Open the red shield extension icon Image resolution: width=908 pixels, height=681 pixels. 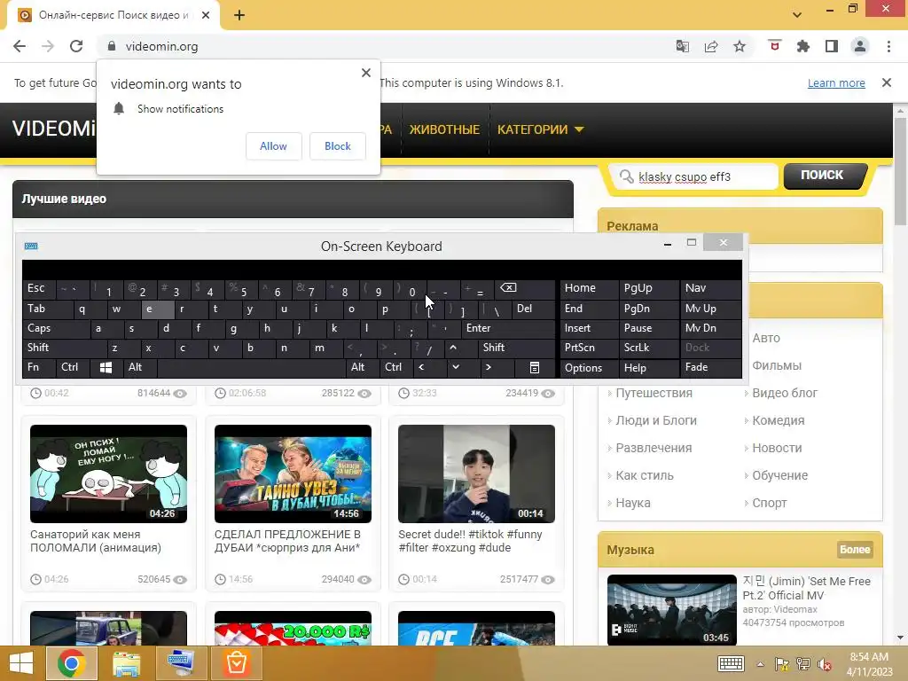pyautogui.click(x=774, y=46)
